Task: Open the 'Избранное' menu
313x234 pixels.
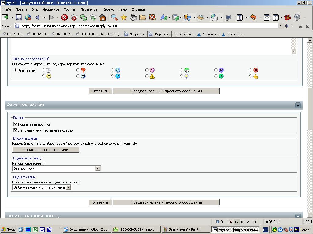Action: point(51,9)
